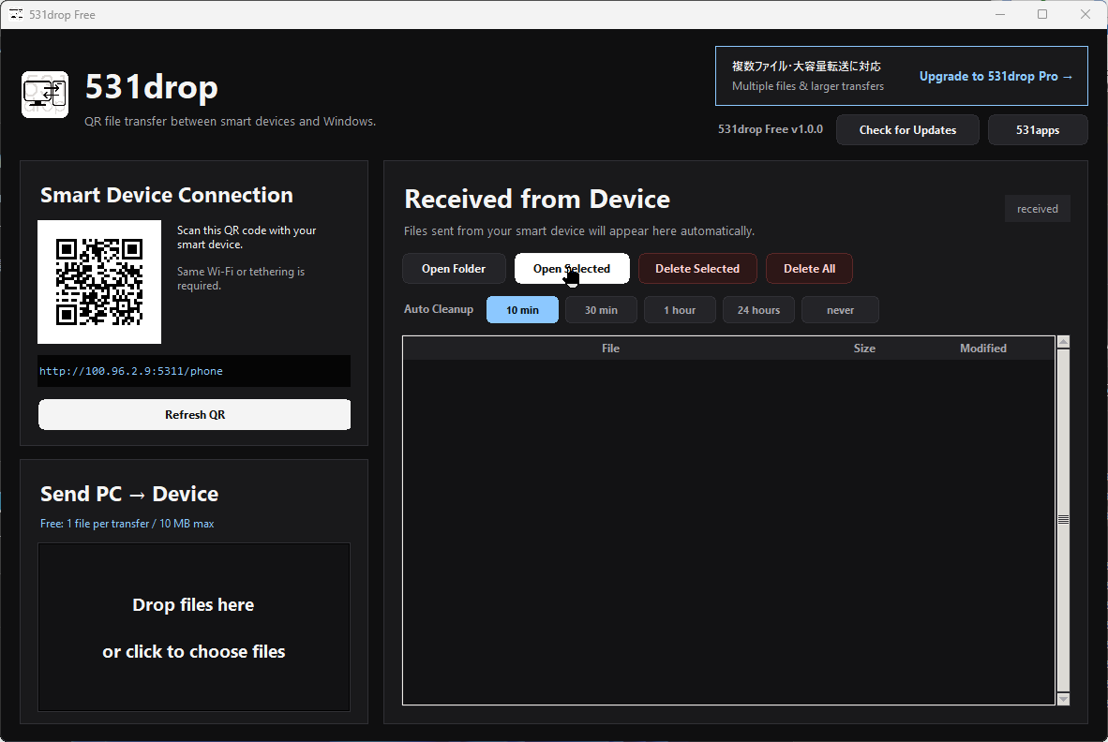The image size is (1108, 742).
Task: Click the Delete All button
Action: click(x=809, y=268)
